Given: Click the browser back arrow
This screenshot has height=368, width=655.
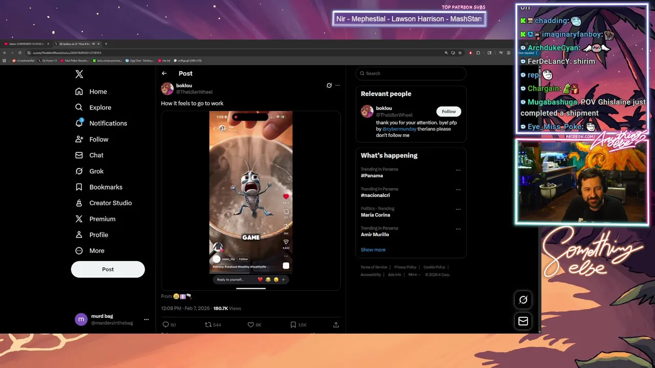Looking at the screenshot, I should pyautogui.click(x=5, y=53).
